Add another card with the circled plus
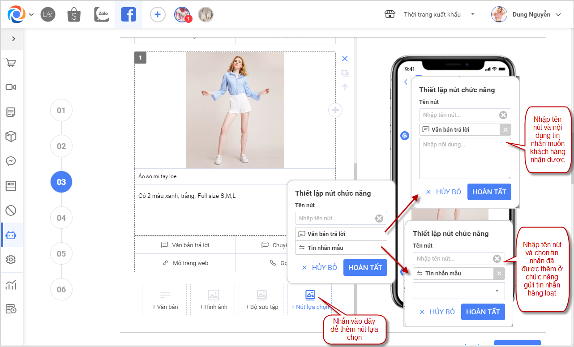 335,110
